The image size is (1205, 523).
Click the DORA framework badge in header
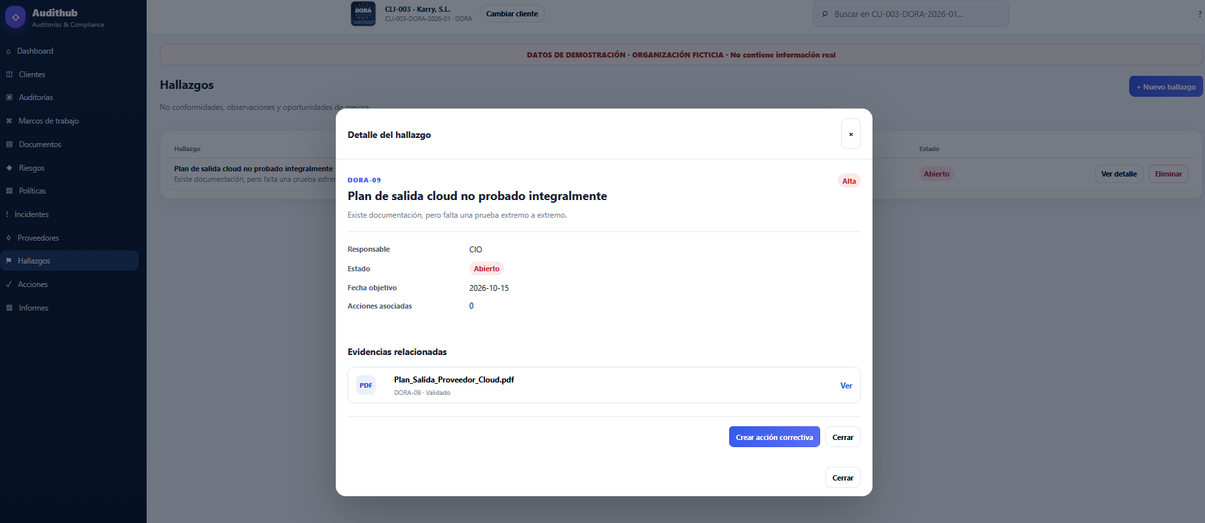[363, 14]
